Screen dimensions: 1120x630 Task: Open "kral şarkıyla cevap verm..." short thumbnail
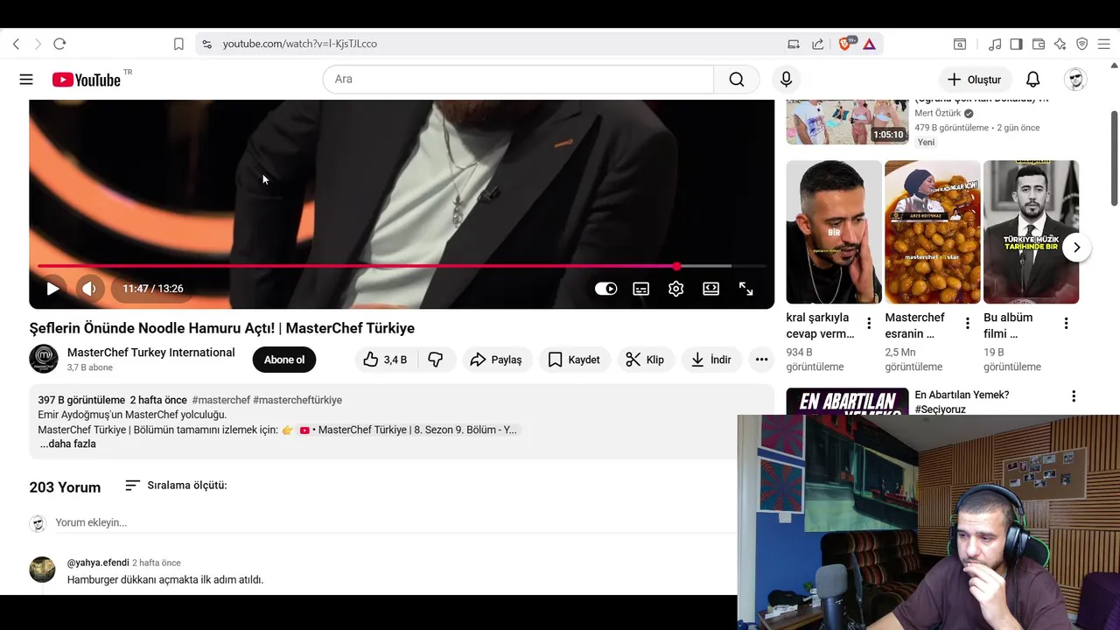pos(834,232)
